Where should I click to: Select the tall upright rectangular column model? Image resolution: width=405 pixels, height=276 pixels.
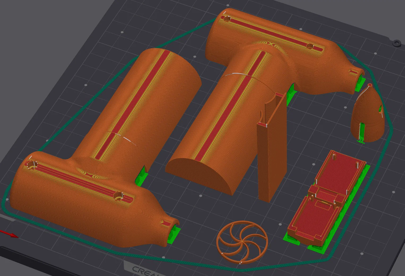(272, 147)
